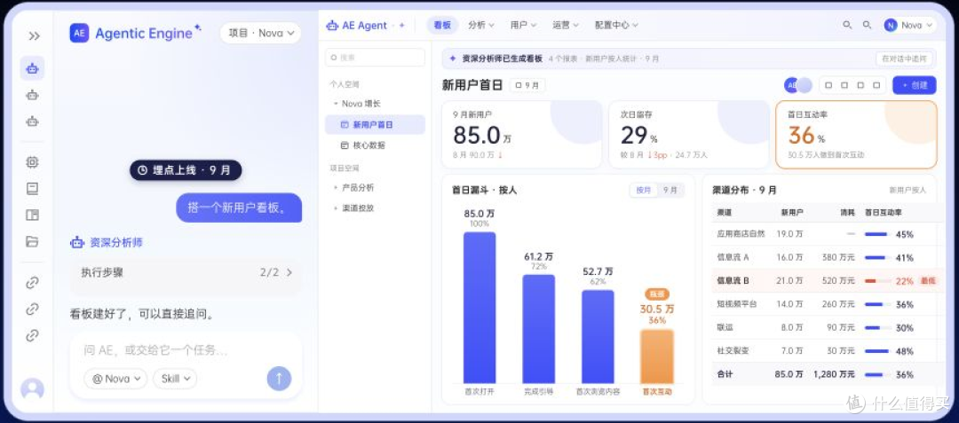Open the Skill dropdown in chat input
Screen dimensions: 959x423
tap(175, 379)
